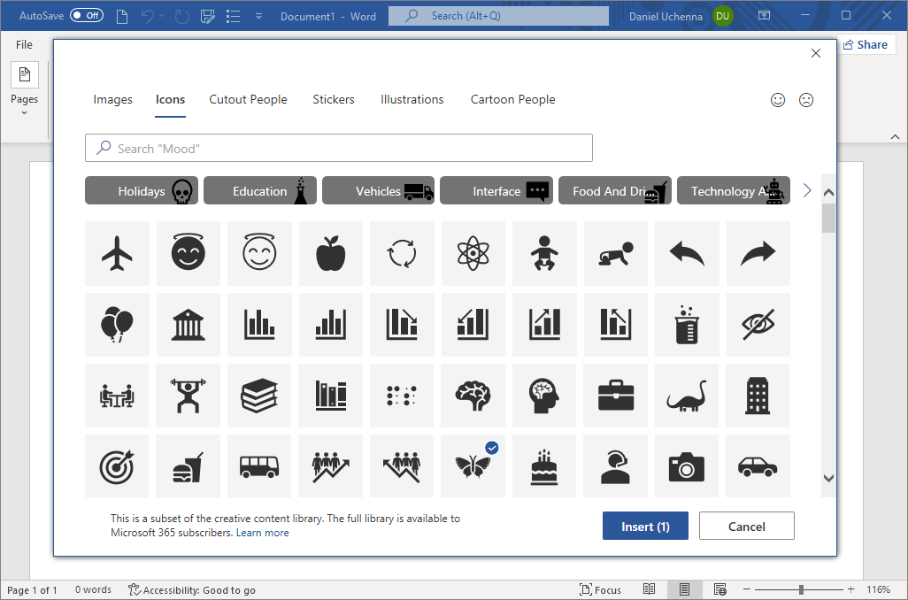
Task: Select the birthday cake icon
Action: [543, 465]
